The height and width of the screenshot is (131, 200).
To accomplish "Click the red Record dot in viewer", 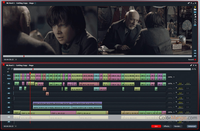I will [195, 60].
